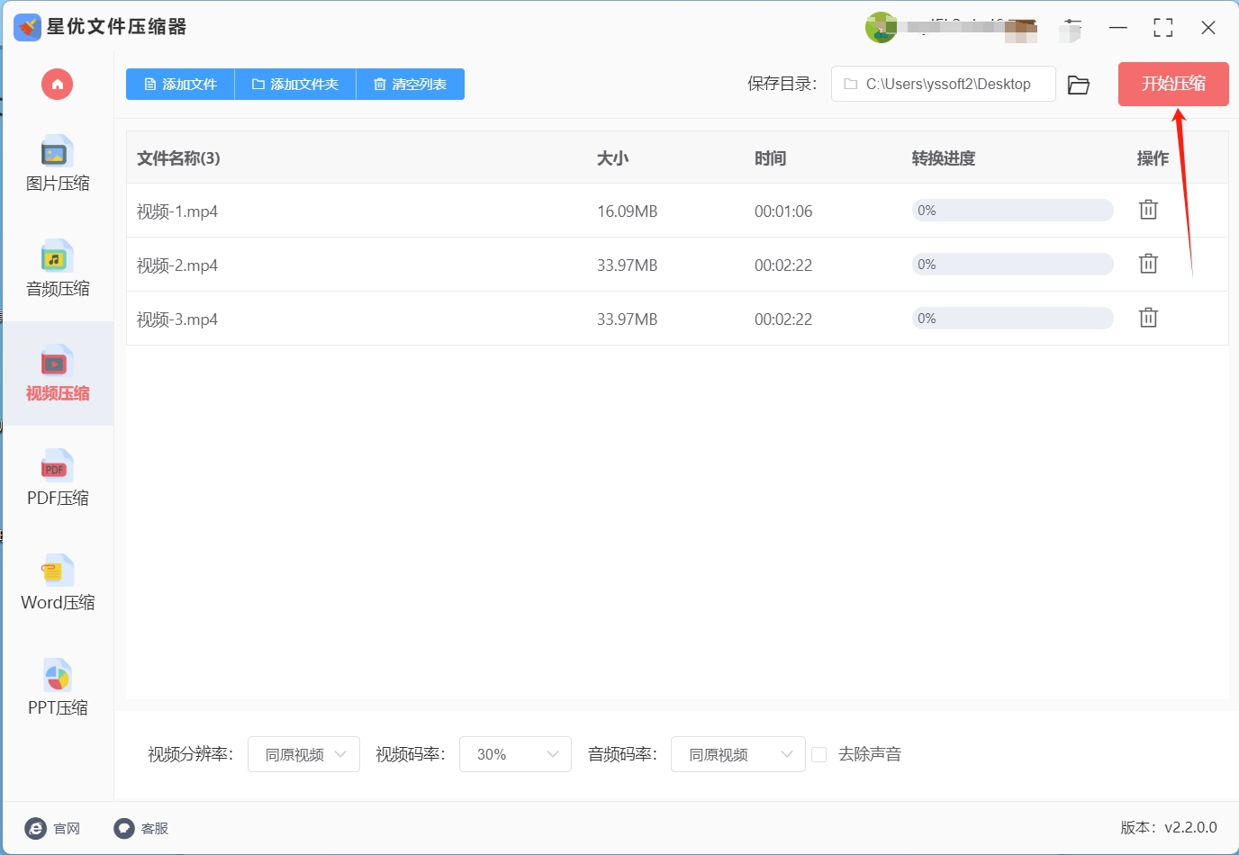Browse for output folder using folder icon
The width and height of the screenshot is (1239, 855).
1079,85
